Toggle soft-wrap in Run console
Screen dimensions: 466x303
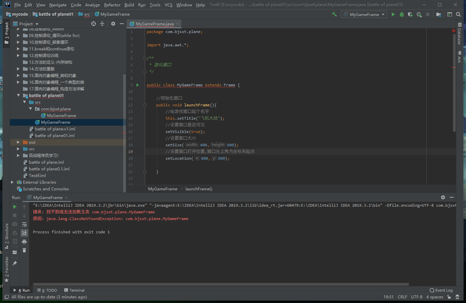click(24, 224)
